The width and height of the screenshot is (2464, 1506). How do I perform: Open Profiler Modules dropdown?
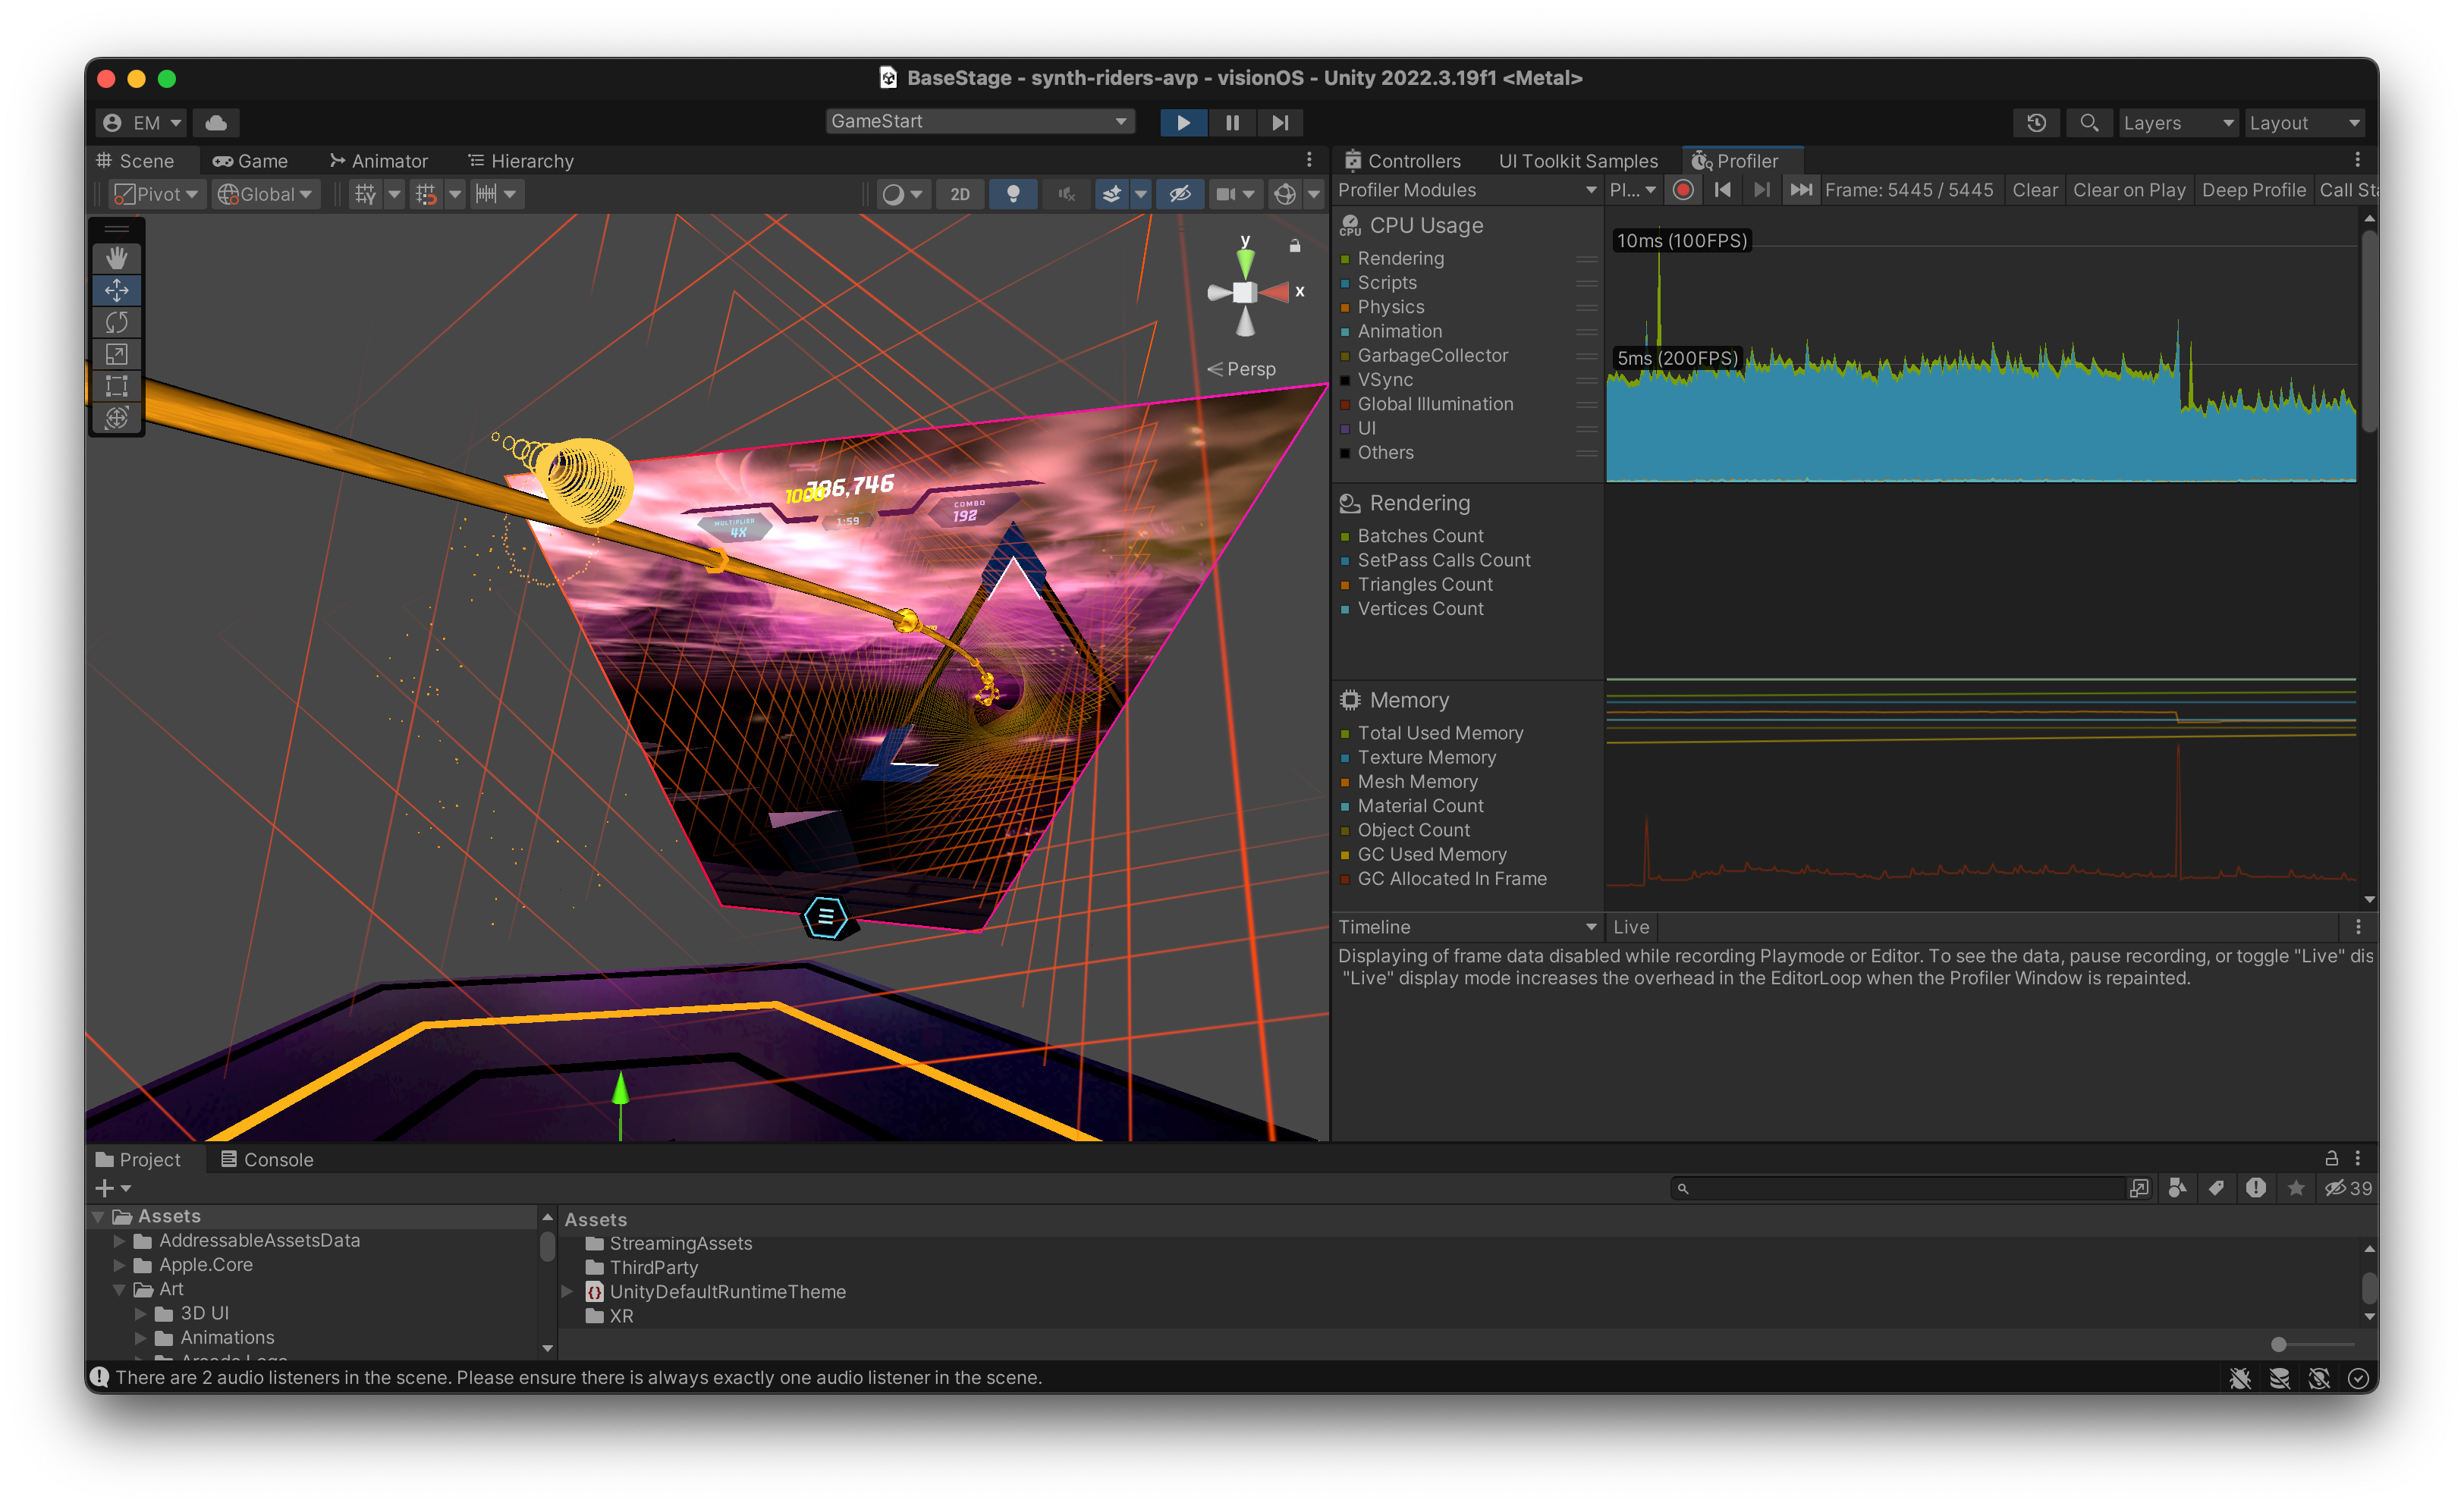pos(1467,190)
